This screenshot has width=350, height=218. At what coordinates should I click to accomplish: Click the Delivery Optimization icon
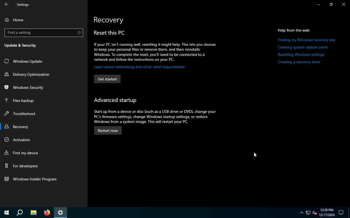7,74
